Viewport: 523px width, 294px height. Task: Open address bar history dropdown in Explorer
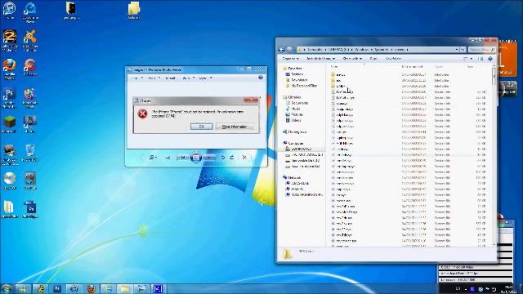pyautogui.click(x=457, y=49)
